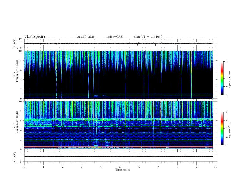The width and height of the screenshot is (243, 187).
Task: Click the 5 minute tick on time axis
Action: [x=120, y=167]
